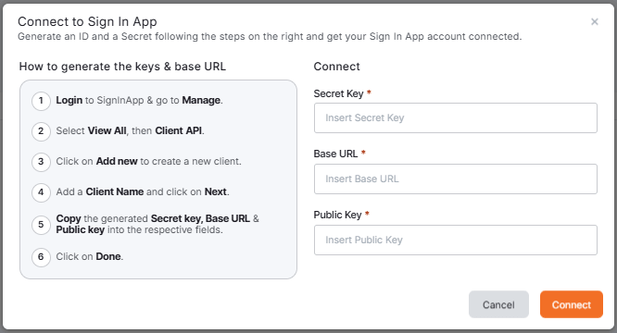
Task: Click the 'Add new to create a new client' step
Action: 148,161
